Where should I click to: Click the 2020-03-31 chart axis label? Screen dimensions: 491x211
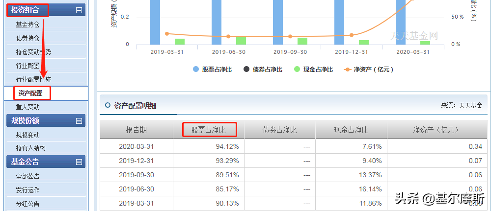(x=413, y=52)
